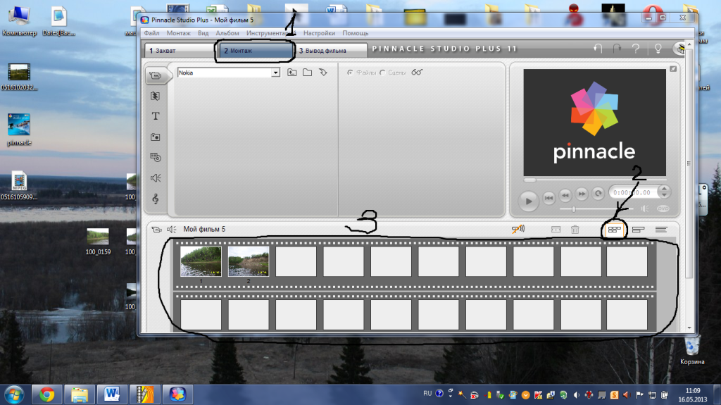This screenshot has width=721, height=405.
Task: Select the Сцены radio button
Action: click(x=382, y=73)
